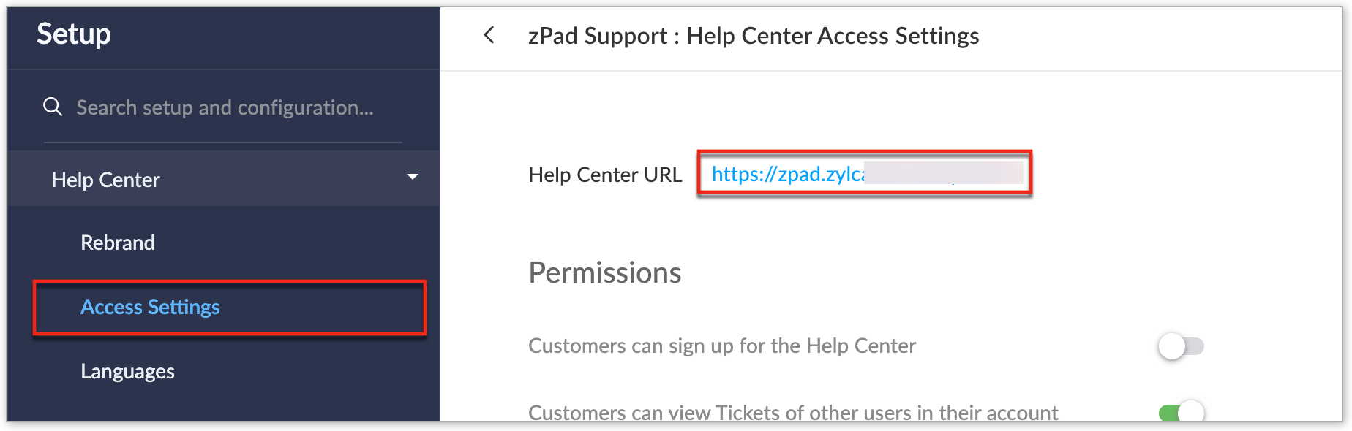This screenshot has width=1352, height=431.
Task: Click the underline beneath the search field
Action: coord(222,142)
